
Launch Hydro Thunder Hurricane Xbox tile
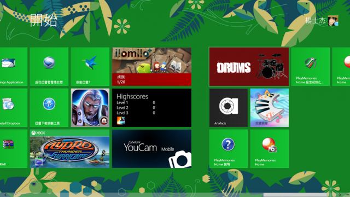[x=69, y=149]
